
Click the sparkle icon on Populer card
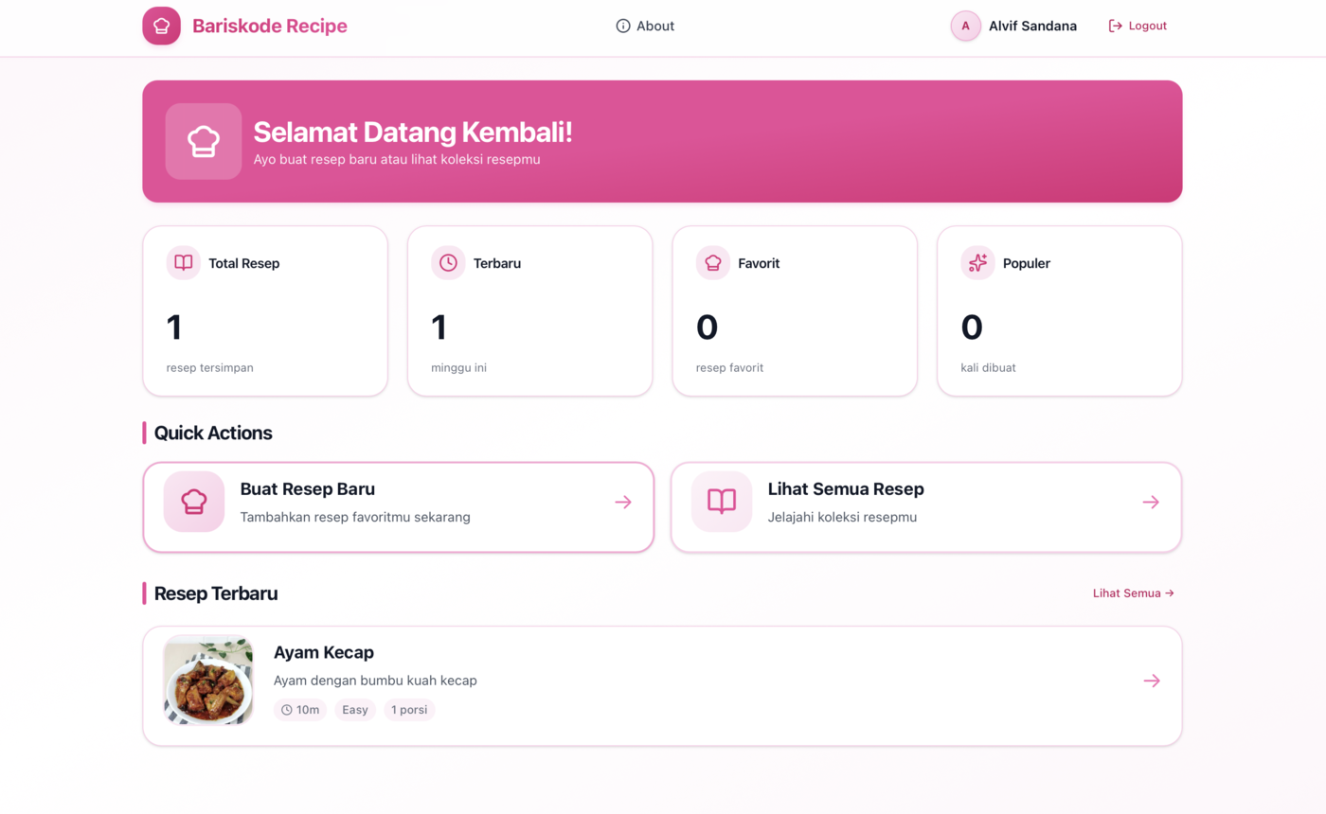pos(977,263)
